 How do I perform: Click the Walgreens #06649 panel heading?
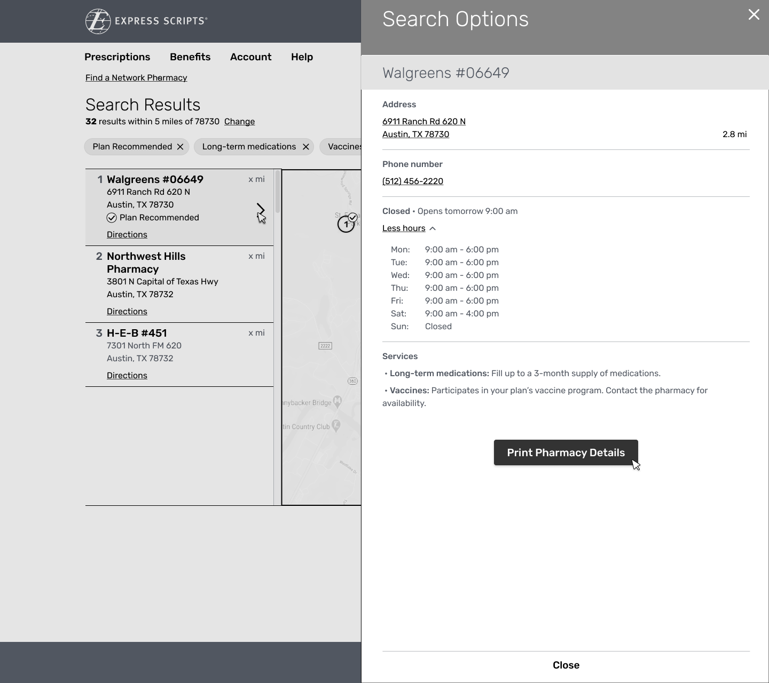446,73
